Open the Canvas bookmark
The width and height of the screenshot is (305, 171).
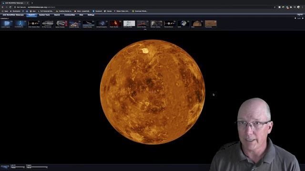click(108, 11)
